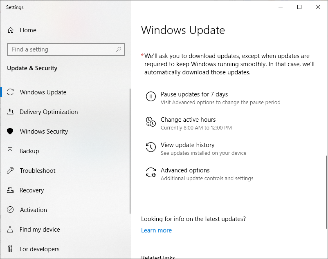Viewport: 328px width, 259px height.
Task: Click the Recovery icon in the sidebar
Action: point(10,190)
